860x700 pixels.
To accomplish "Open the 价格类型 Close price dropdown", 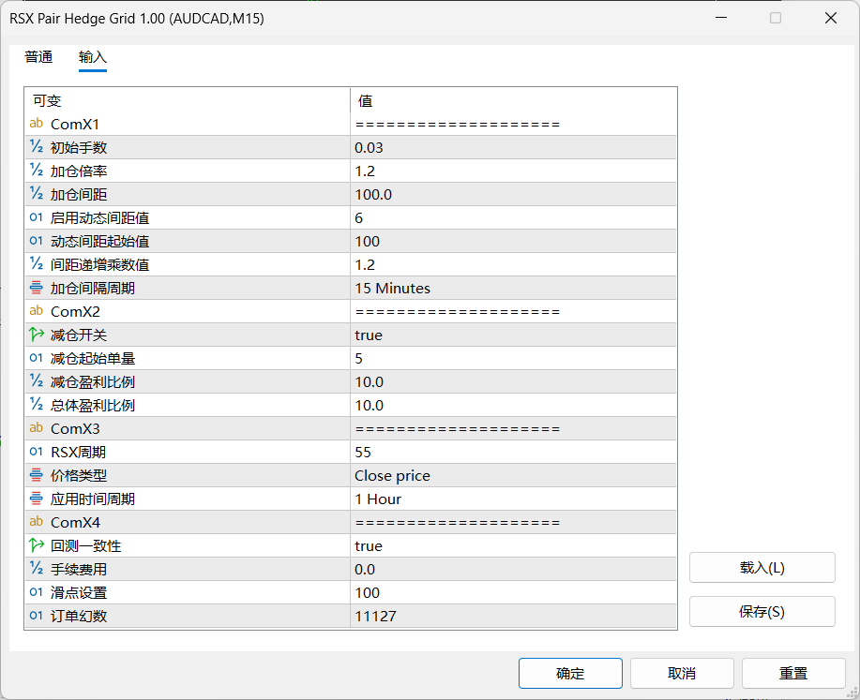I will click(x=513, y=475).
